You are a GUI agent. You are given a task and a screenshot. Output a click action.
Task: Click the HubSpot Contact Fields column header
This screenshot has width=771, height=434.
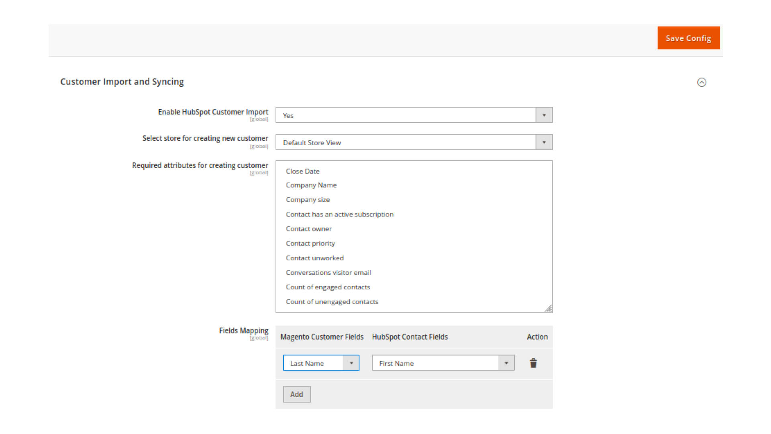point(410,337)
